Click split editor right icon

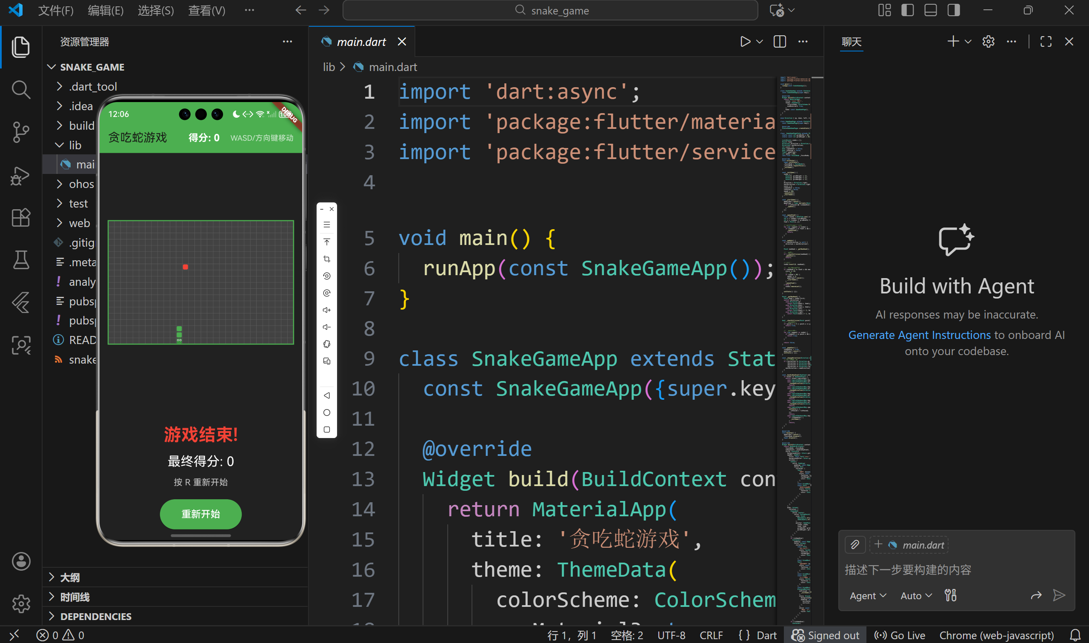coord(780,42)
